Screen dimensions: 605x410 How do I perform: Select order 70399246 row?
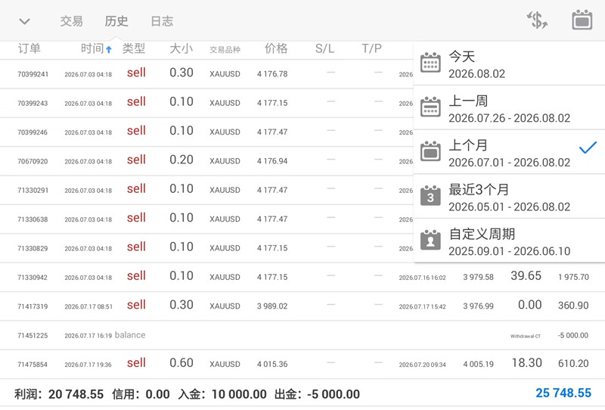(x=206, y=132)
